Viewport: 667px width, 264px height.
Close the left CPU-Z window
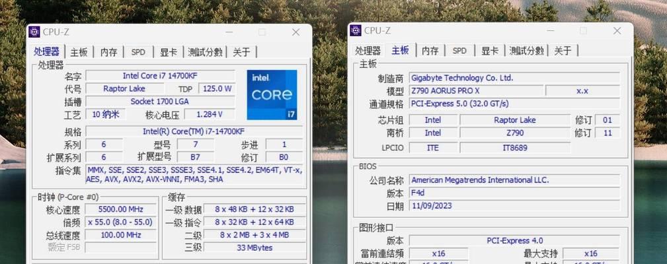[295, 32]
